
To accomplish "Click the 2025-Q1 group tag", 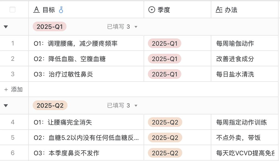I will click(x=50, y=27).
